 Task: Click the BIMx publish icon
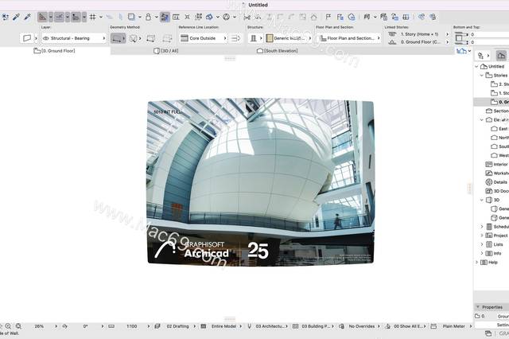433,17
